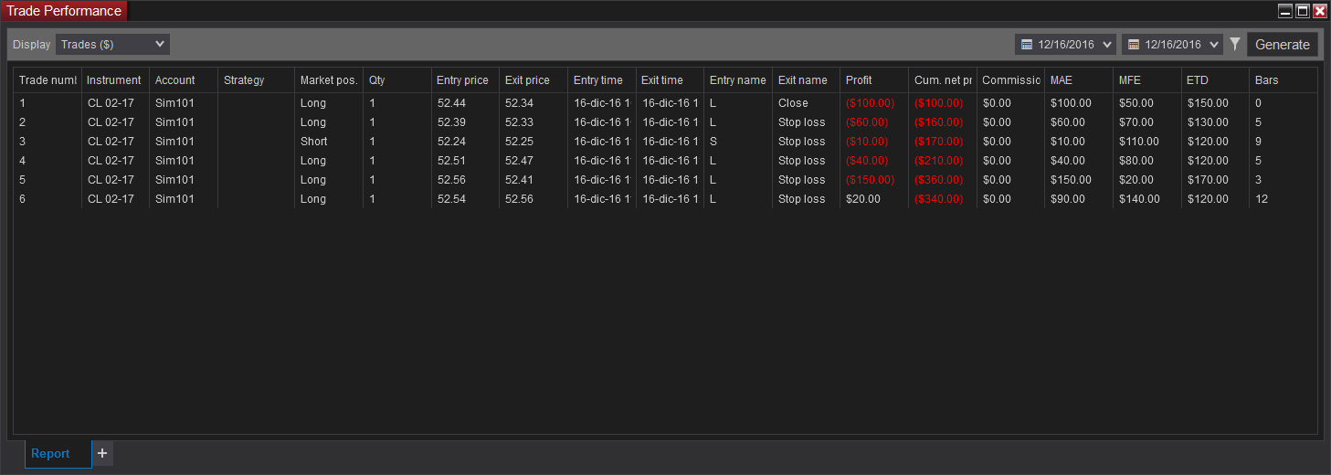This screenshot has width=1331, height=475.
Task: Click the Bars column header
Action: 1283,80
